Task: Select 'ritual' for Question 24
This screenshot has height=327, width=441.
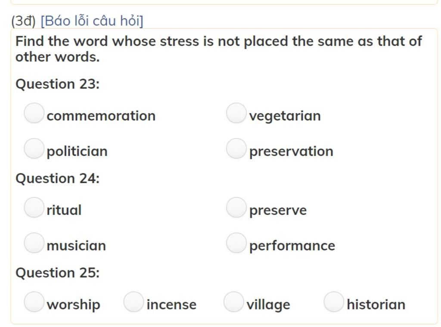Action: point(34,207)
